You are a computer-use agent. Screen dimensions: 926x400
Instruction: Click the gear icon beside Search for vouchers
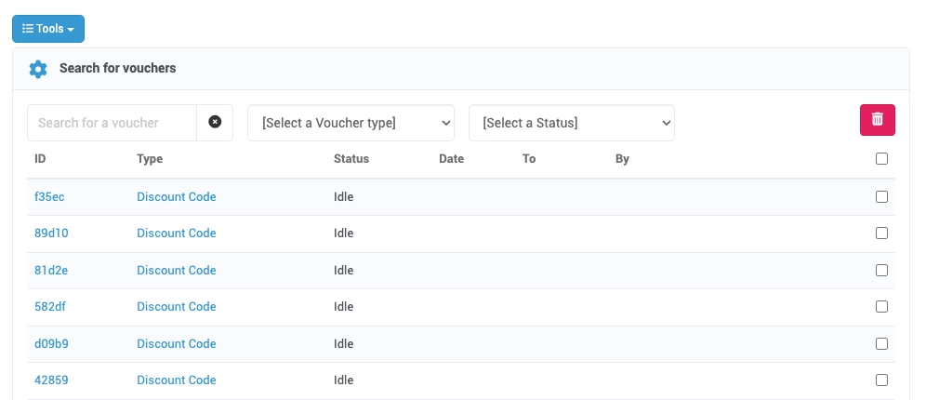(37, 69)
